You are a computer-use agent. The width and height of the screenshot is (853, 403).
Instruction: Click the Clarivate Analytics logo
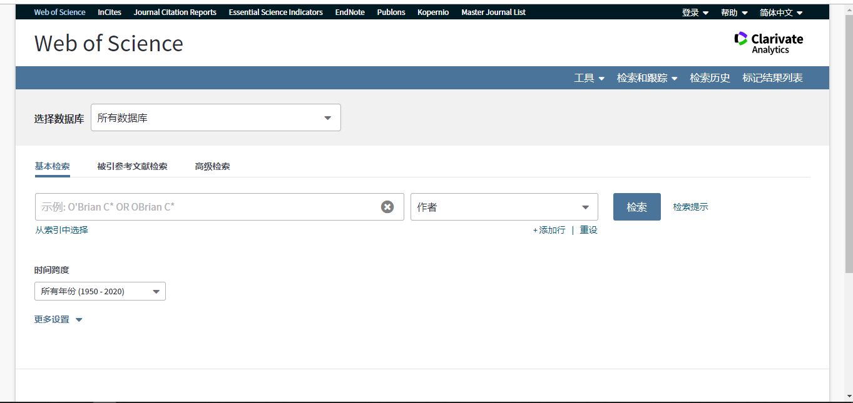point(769,42)
